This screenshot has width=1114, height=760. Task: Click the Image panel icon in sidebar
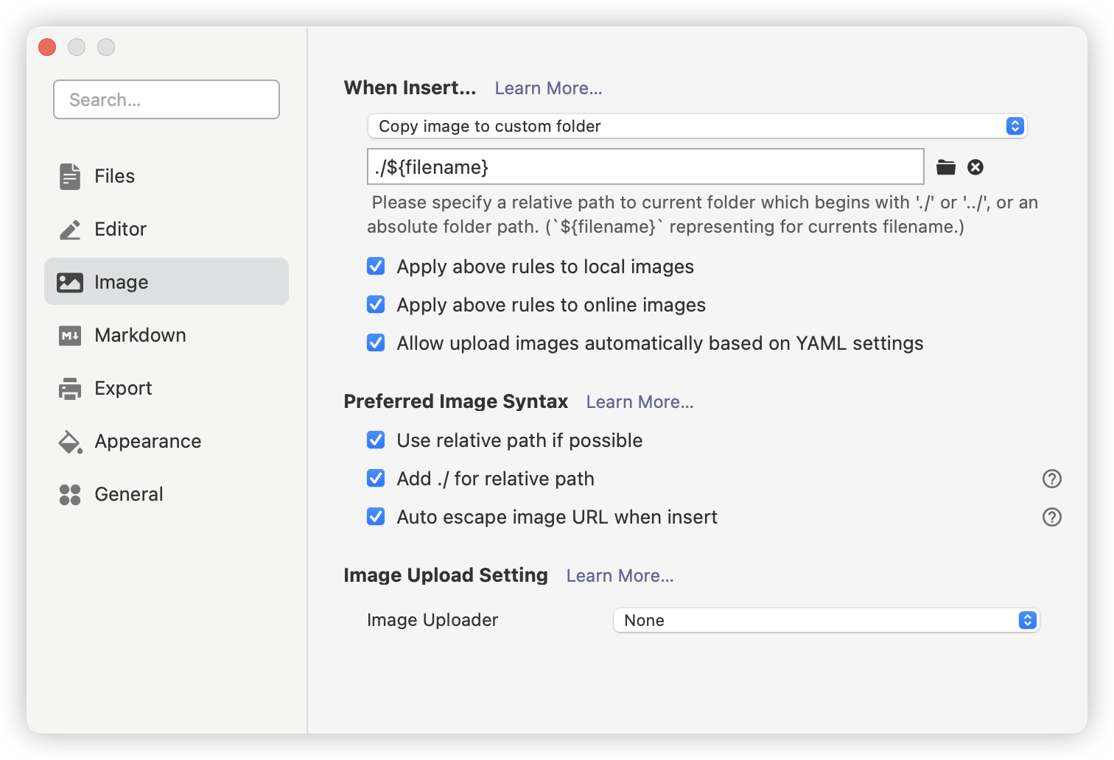69,281
